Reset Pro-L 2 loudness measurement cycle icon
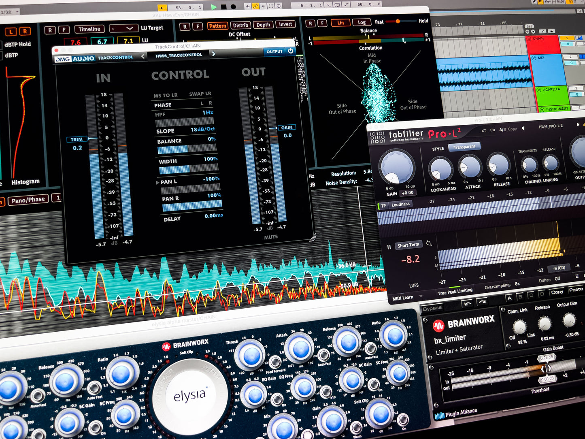This screenshot has height=439, width=585. pyautogui.click(x=429, y=243)
